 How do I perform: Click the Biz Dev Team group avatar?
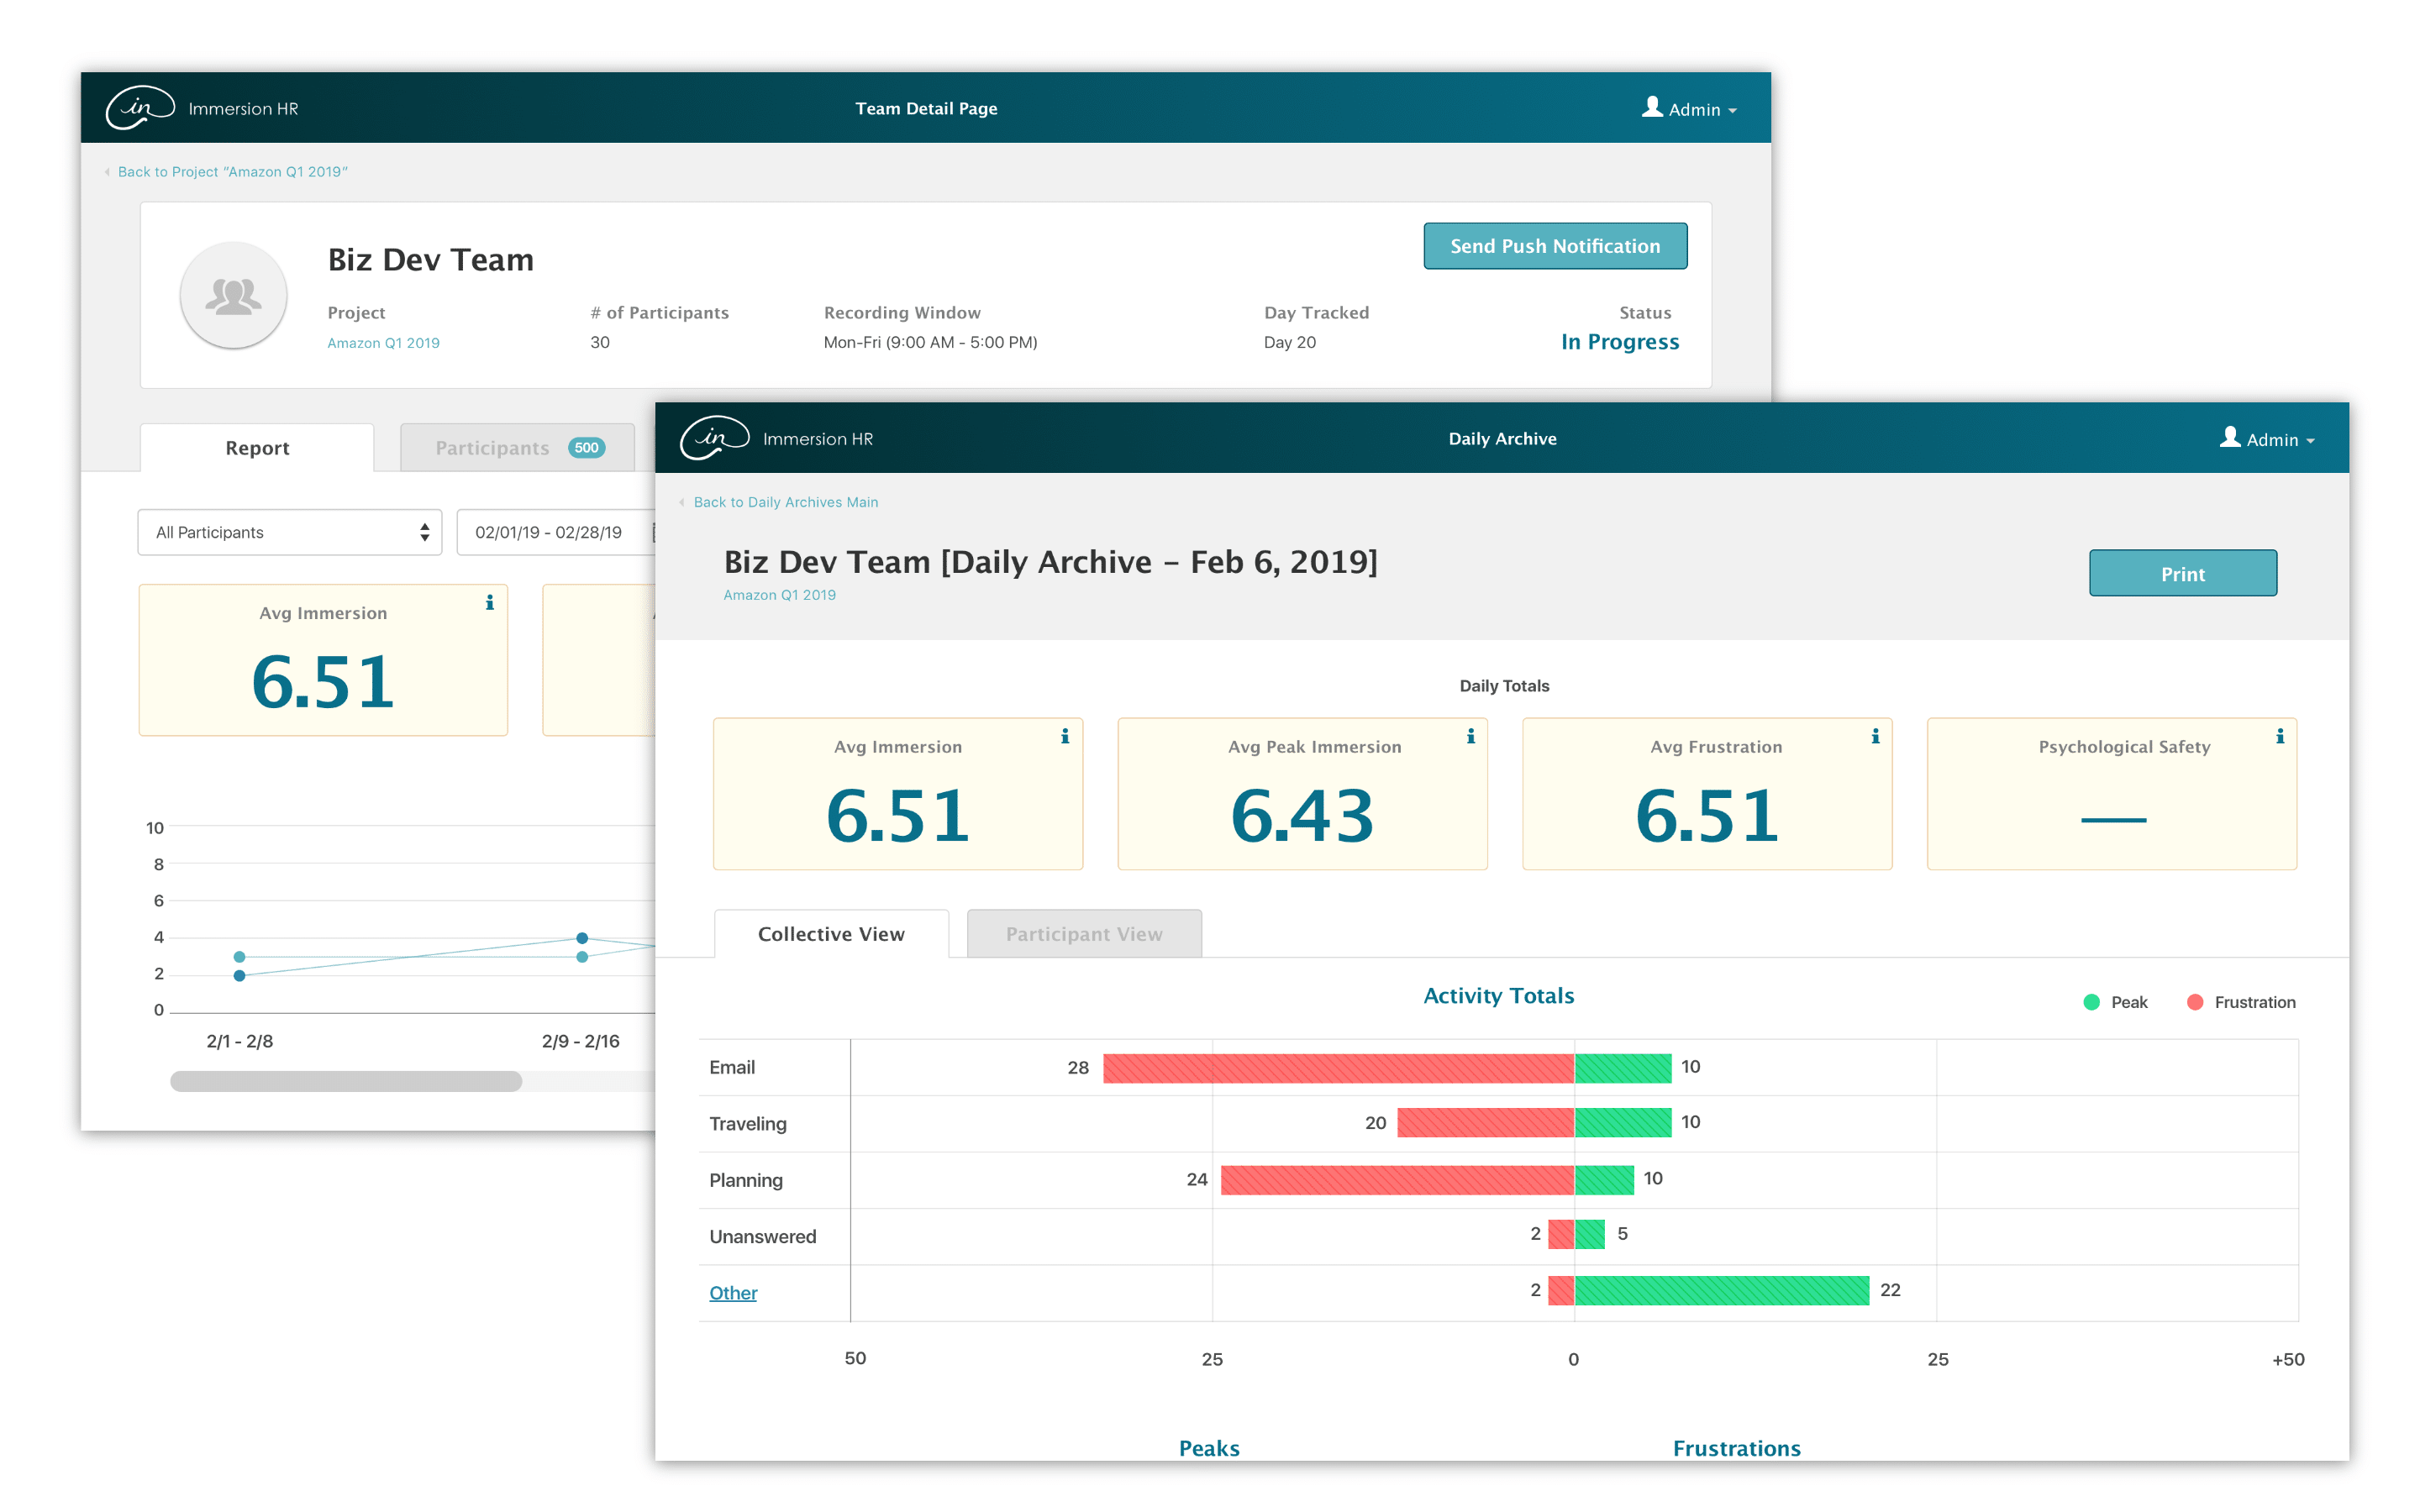pyautogui.click(x=233, y=295)
